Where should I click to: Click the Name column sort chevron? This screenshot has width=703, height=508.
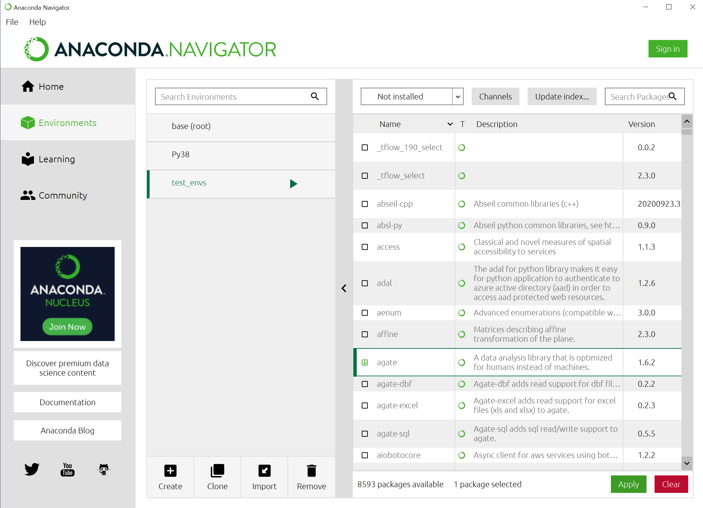pos(450,124)
